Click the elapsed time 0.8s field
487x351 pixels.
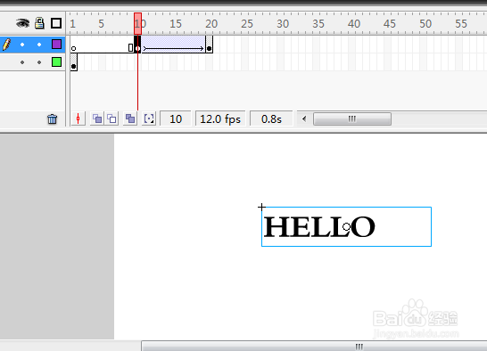click(x=271, y=118)
